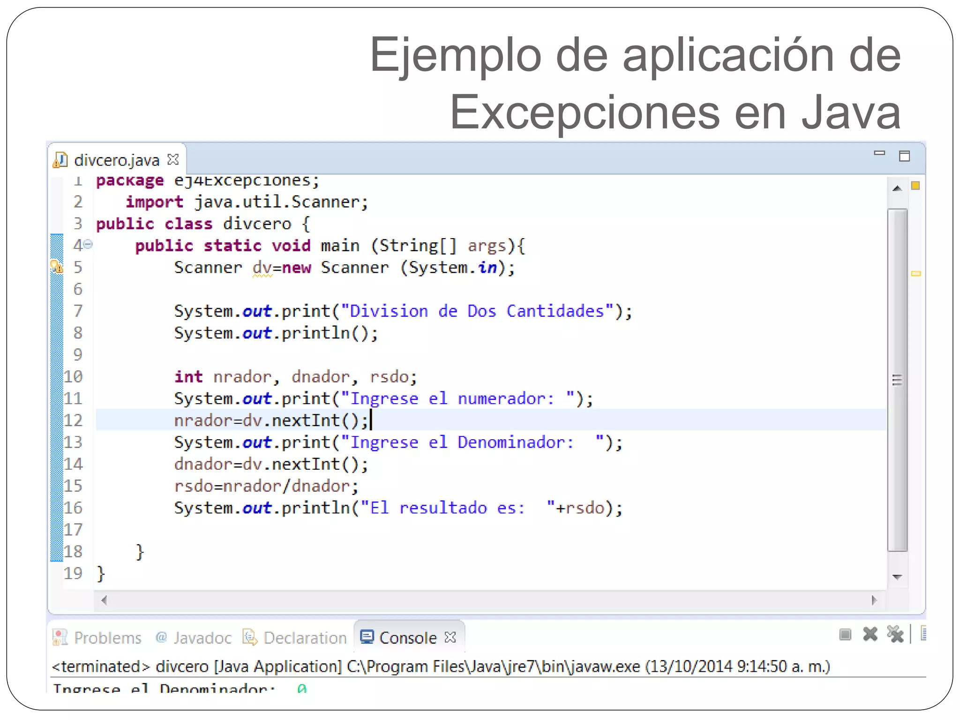Click 'int nrador, dnador, rsdo;' declaration
The width and height of the screenshot is (960, 720).
point(295,377)
